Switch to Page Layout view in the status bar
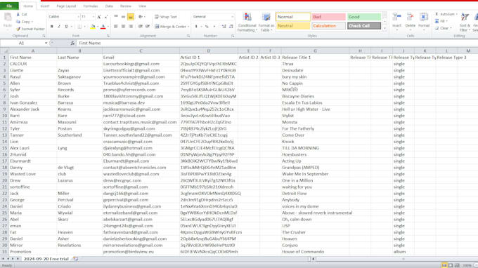 [451, 266]
